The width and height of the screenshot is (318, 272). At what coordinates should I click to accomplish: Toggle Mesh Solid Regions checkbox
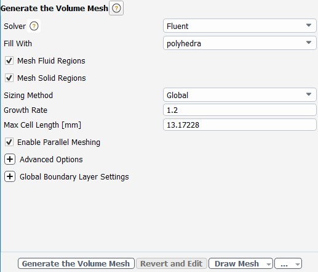(9, 78)
